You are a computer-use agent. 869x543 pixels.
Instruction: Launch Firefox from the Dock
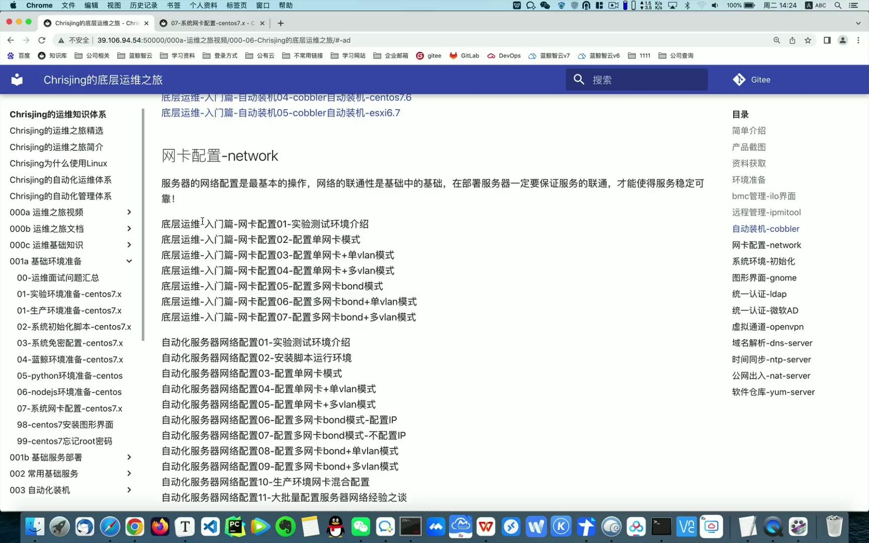159,527
